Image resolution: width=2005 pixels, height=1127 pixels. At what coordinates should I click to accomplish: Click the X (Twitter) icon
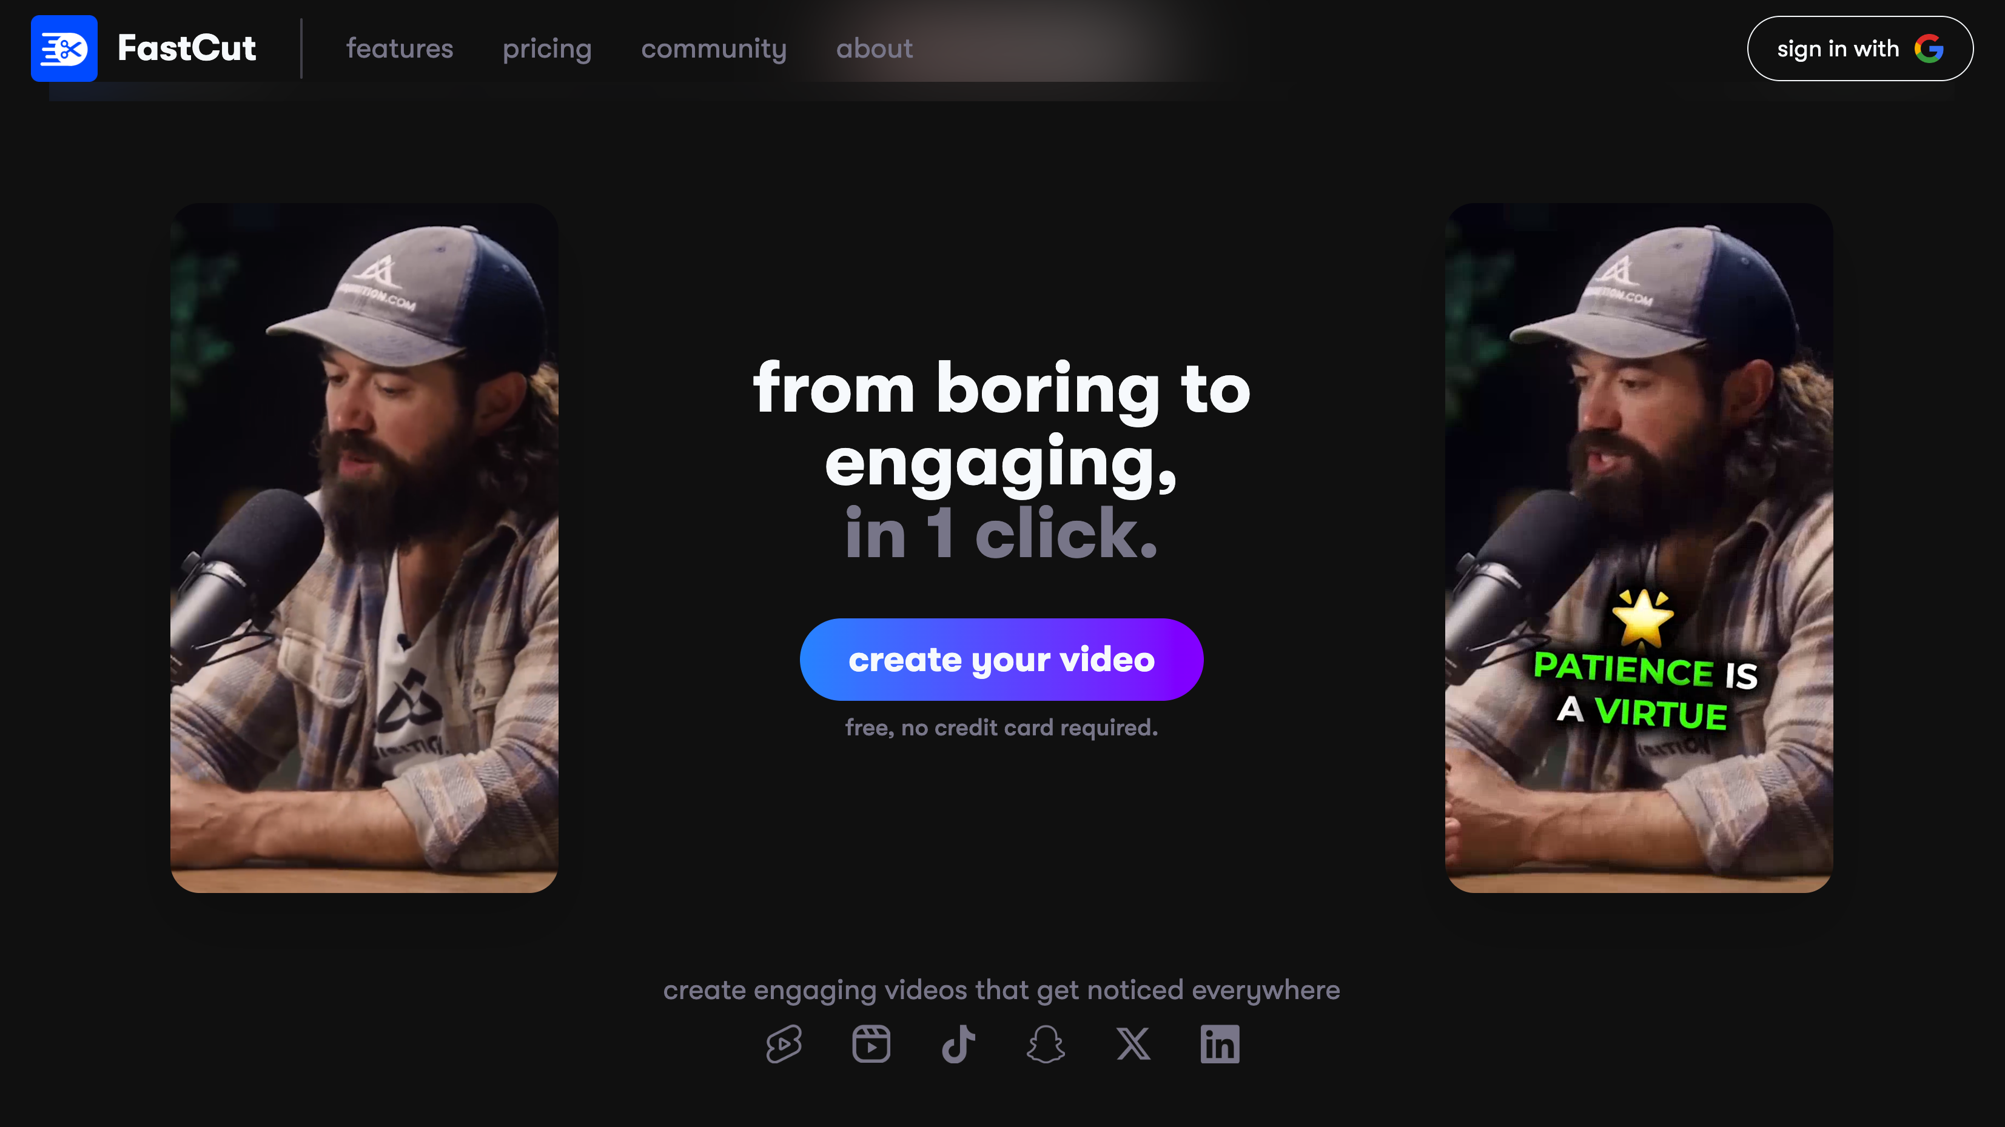tap(1133, 1044)
